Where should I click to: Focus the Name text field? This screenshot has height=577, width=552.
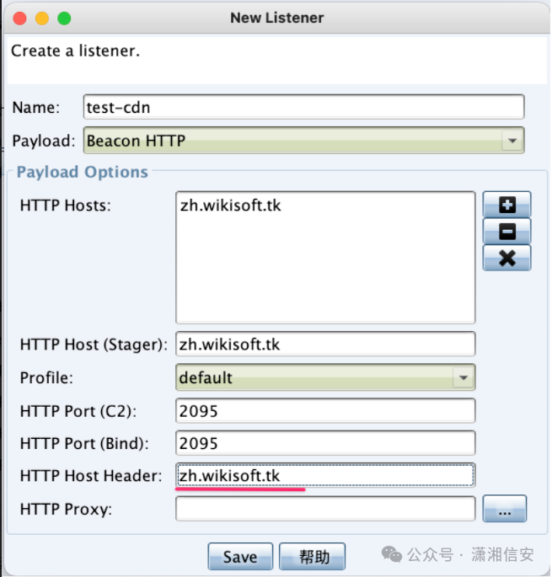point(303,107)
